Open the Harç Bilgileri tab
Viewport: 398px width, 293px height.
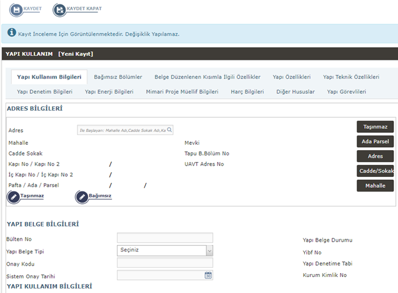coord(247,92)
